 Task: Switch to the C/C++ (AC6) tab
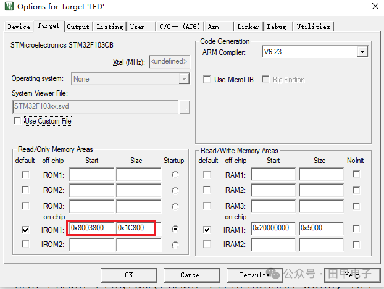tap(180, 27)
